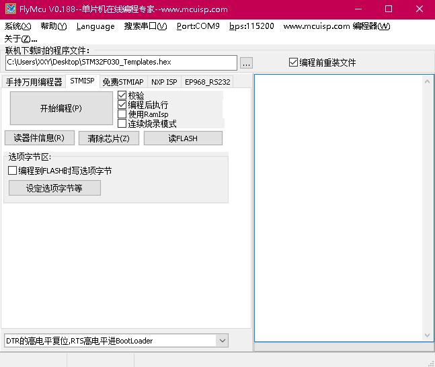Screen dimensions: 435x367
Task: Start programming with 开始编程(P) button
Action: [61, 108]
